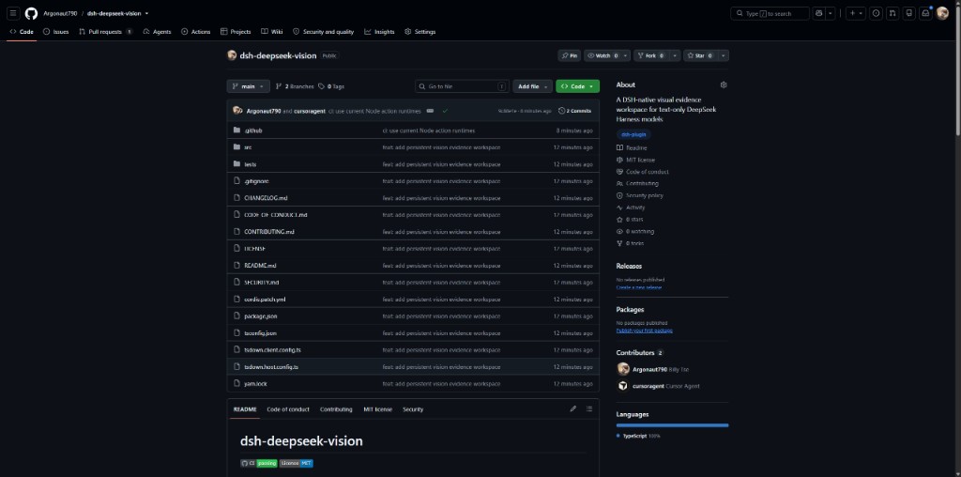Open the Insights tab
961x477 pixels.
pos(379,32)
